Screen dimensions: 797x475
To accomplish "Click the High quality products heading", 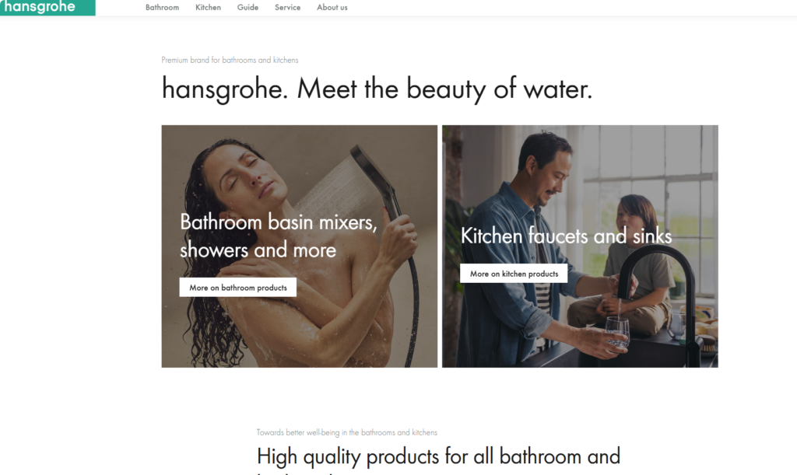I will pyautogui.click(x=438, y=457).
